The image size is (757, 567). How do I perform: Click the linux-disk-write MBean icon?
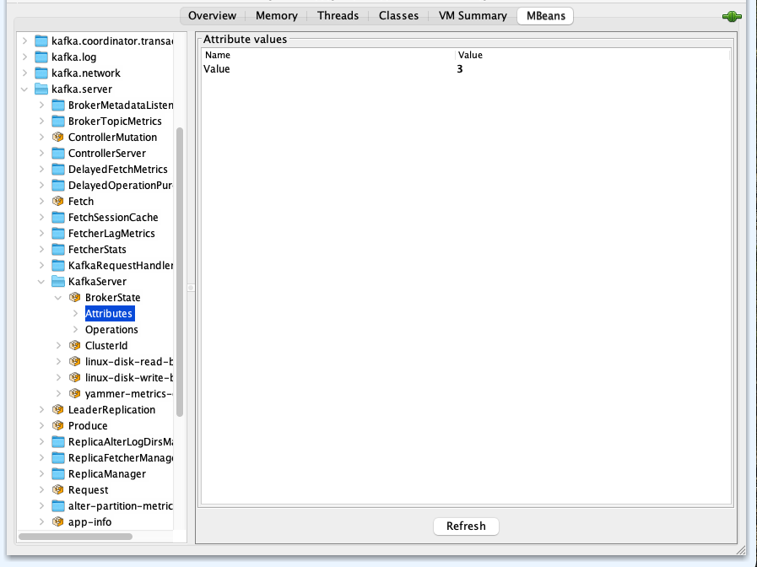point(75,377)
